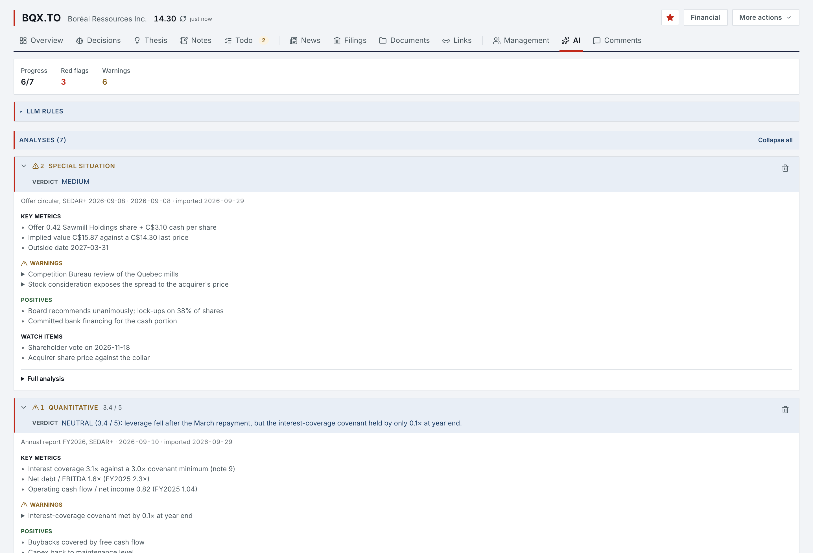Click the SPECIAL SITUATION heading

click(82, 166)
